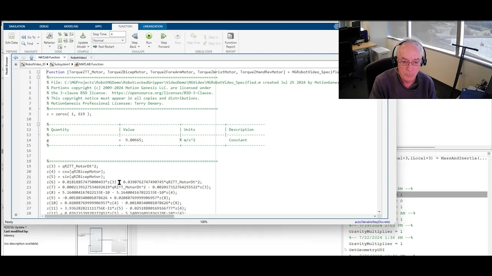The width and height of the screenshot is (492, 276).
Task: Switch to the RobotVideo1 document tab
Action: coord(78,58)
